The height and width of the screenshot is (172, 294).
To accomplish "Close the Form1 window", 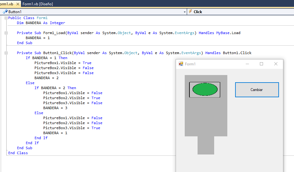I will coord(276,64).
